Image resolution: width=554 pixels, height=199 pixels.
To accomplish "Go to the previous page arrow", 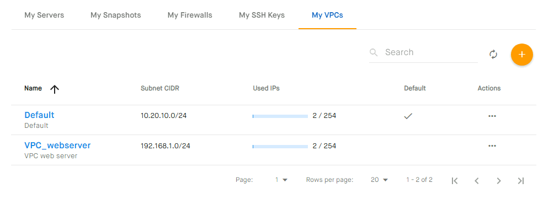I will tap(477, 181).
